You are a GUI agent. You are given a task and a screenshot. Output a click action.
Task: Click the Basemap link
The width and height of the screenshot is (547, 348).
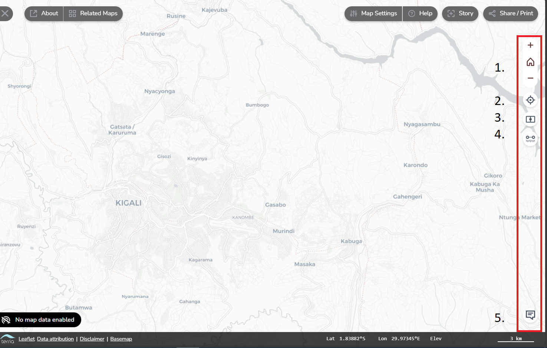tap(121, 339)
